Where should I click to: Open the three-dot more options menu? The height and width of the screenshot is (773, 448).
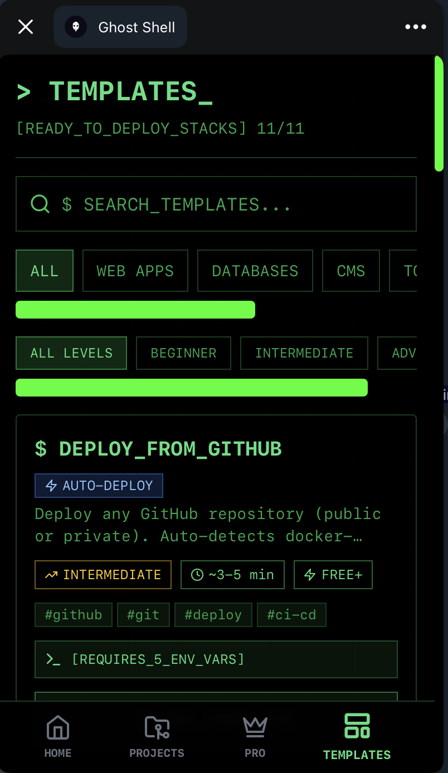[x=416, y=27]
